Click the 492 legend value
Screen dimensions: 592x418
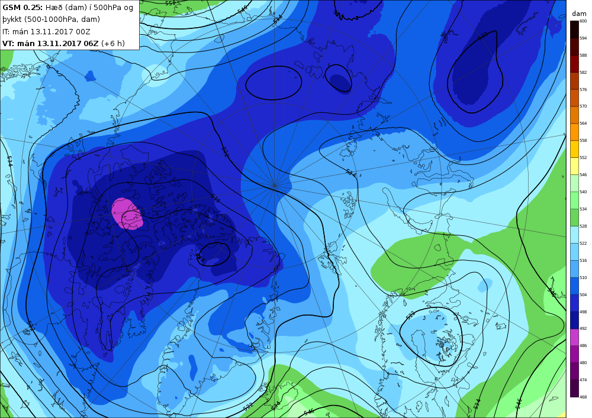(x=583, y=328)
